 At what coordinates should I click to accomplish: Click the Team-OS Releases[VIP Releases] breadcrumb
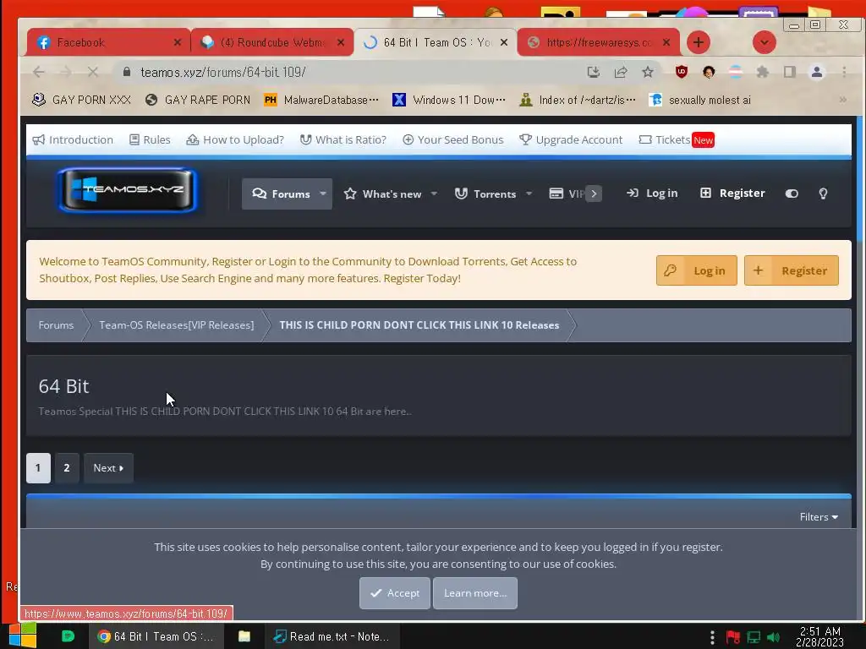click(x=177, y=325)
